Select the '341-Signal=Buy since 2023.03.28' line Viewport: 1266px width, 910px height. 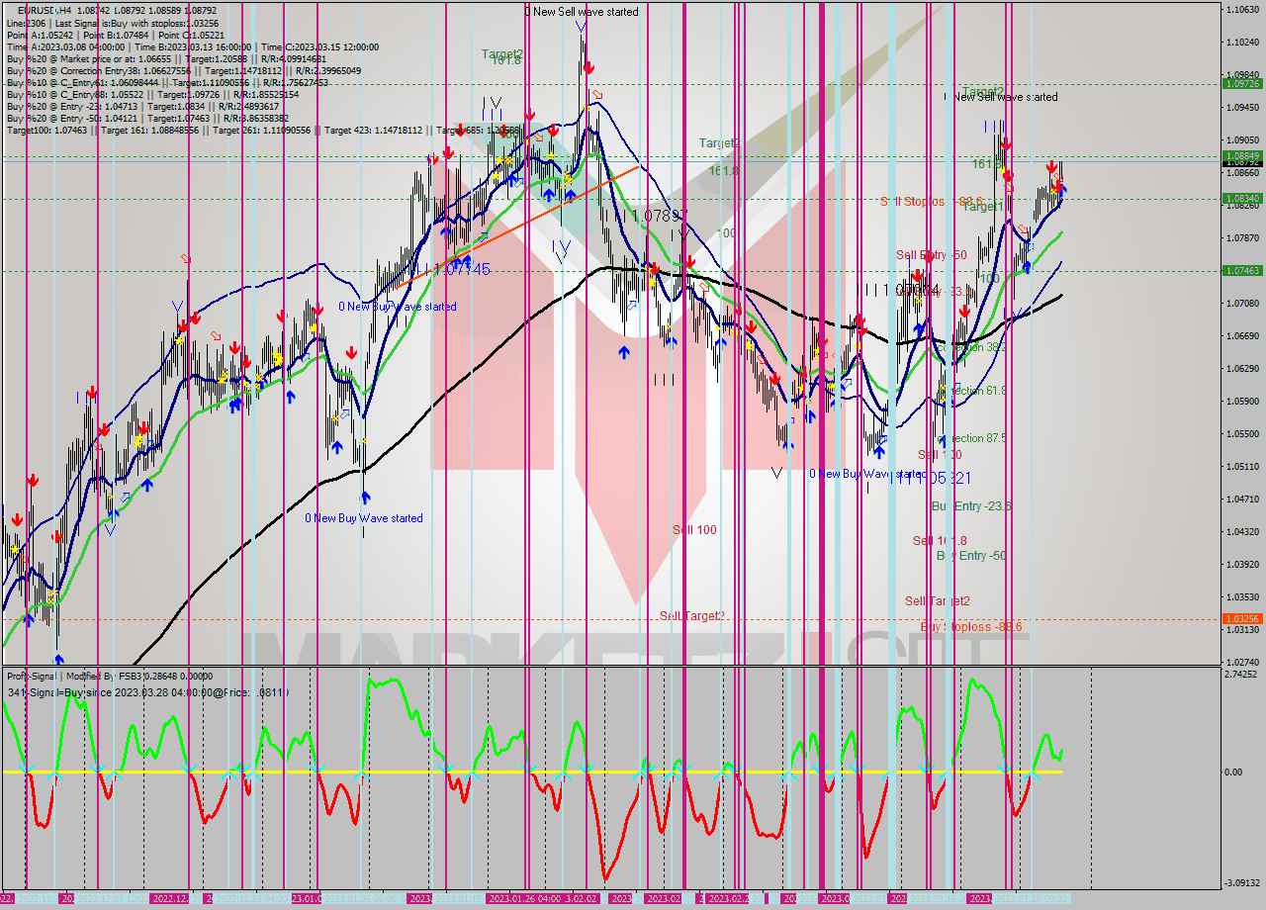point(148,692)
